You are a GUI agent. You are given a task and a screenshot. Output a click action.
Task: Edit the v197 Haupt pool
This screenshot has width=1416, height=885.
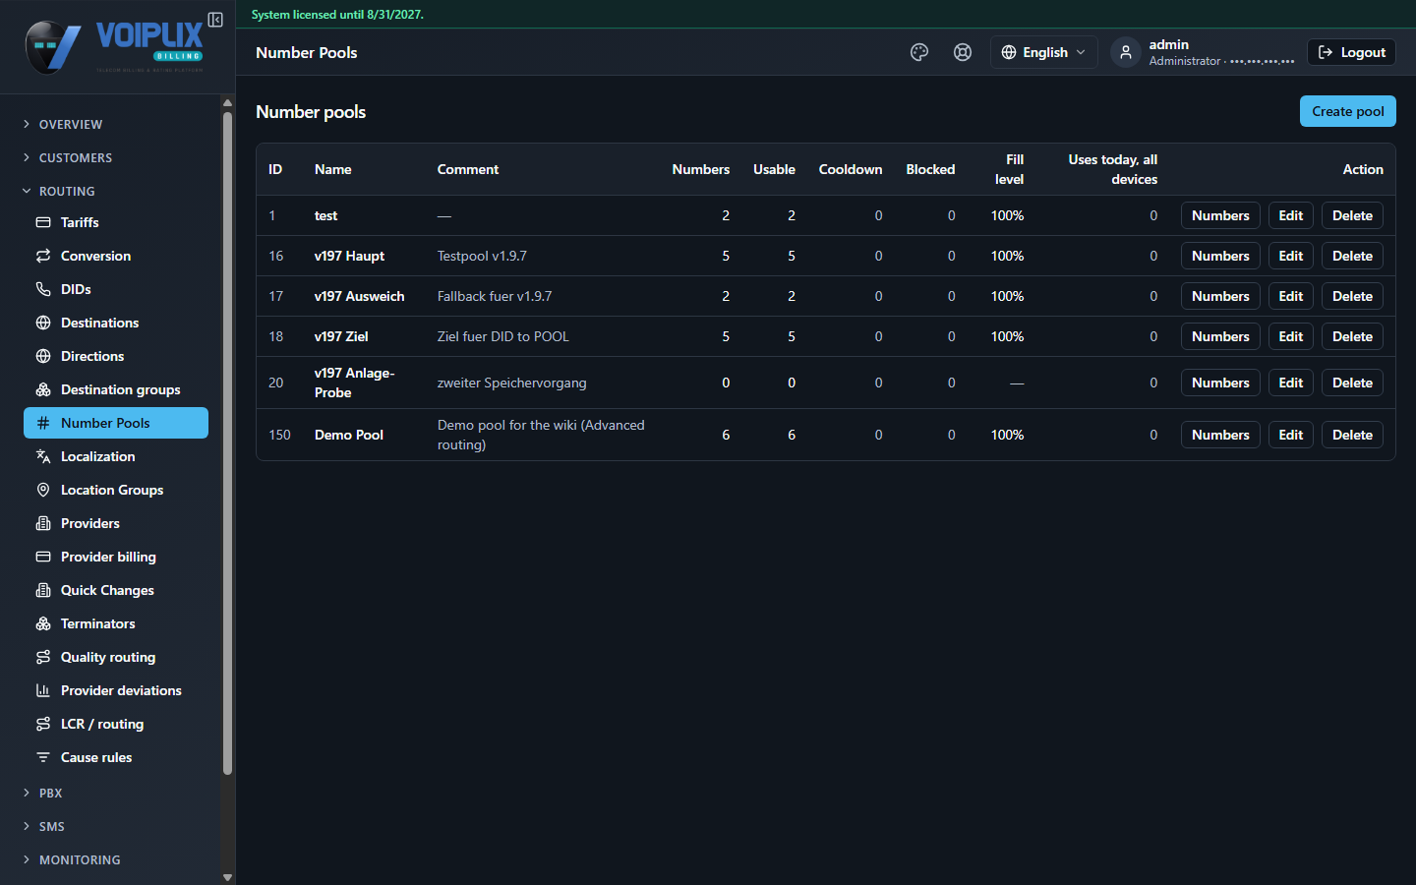(1290, 256)
